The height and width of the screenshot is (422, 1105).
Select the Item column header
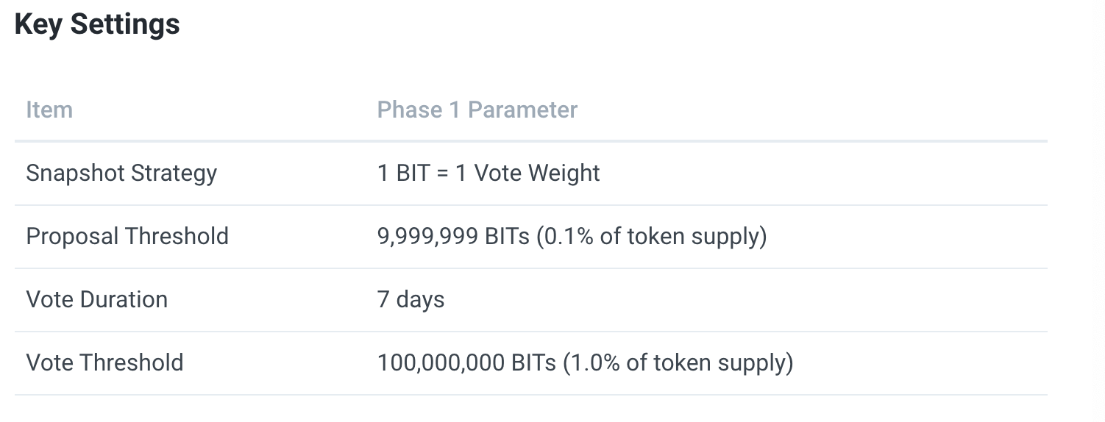pyautogui.click(x=49, y=110)
